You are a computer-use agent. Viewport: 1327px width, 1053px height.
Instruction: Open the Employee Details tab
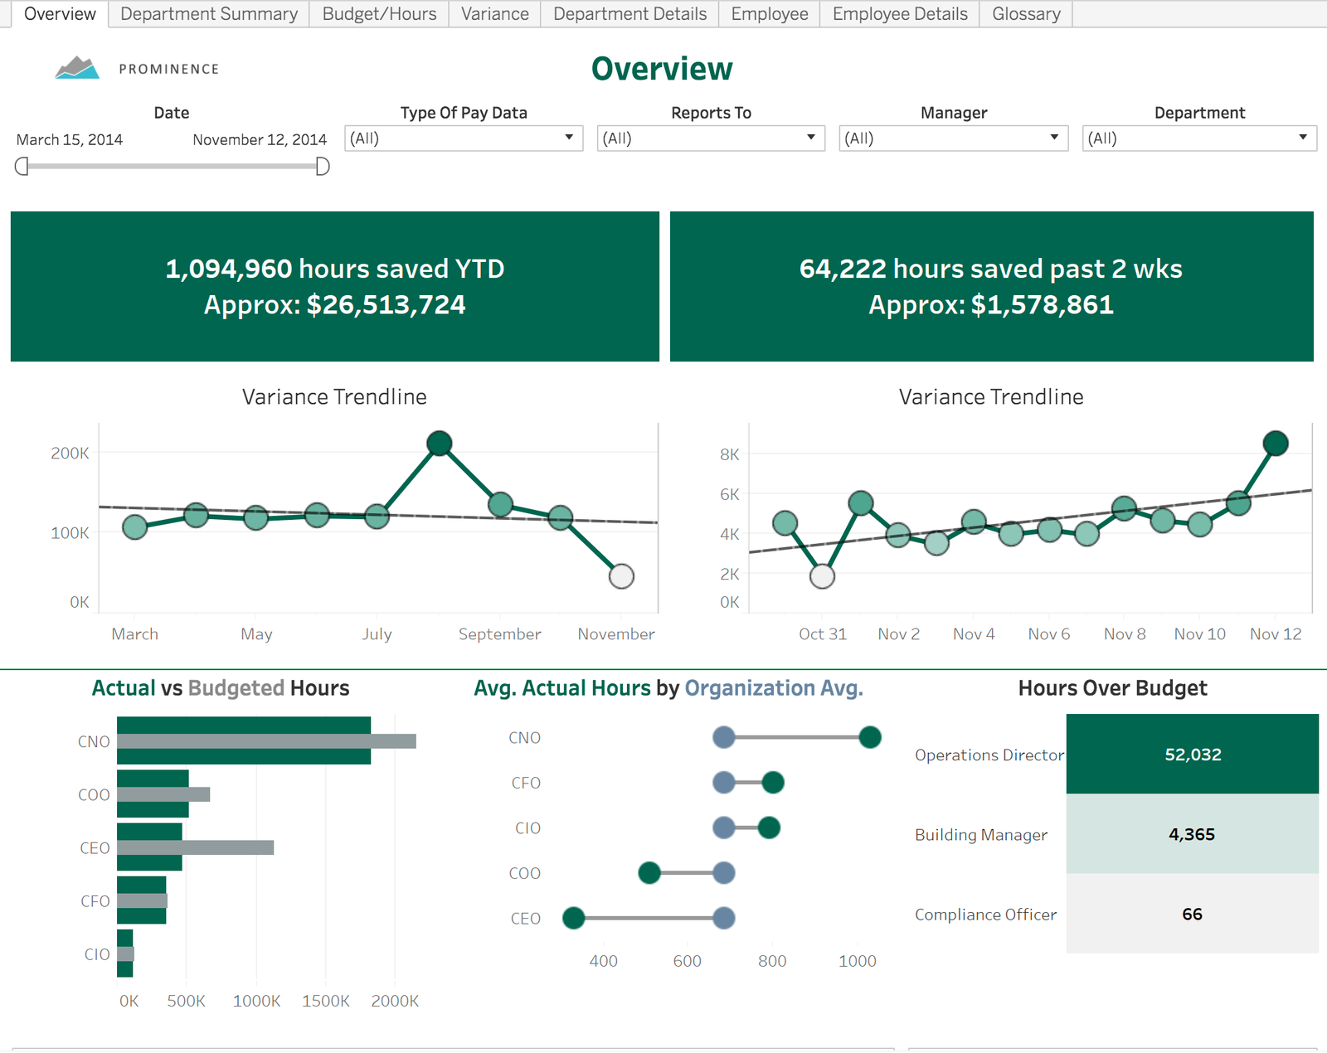coord(899,14)
